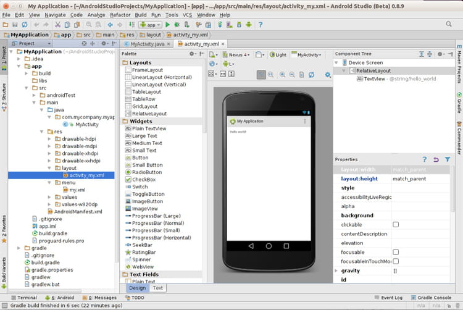
Task: Toggle the layout:height wrap content button
Action: tap(231, 74)
